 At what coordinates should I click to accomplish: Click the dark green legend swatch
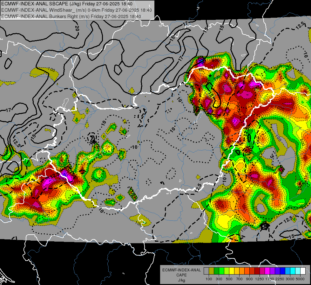click(216, 271)
